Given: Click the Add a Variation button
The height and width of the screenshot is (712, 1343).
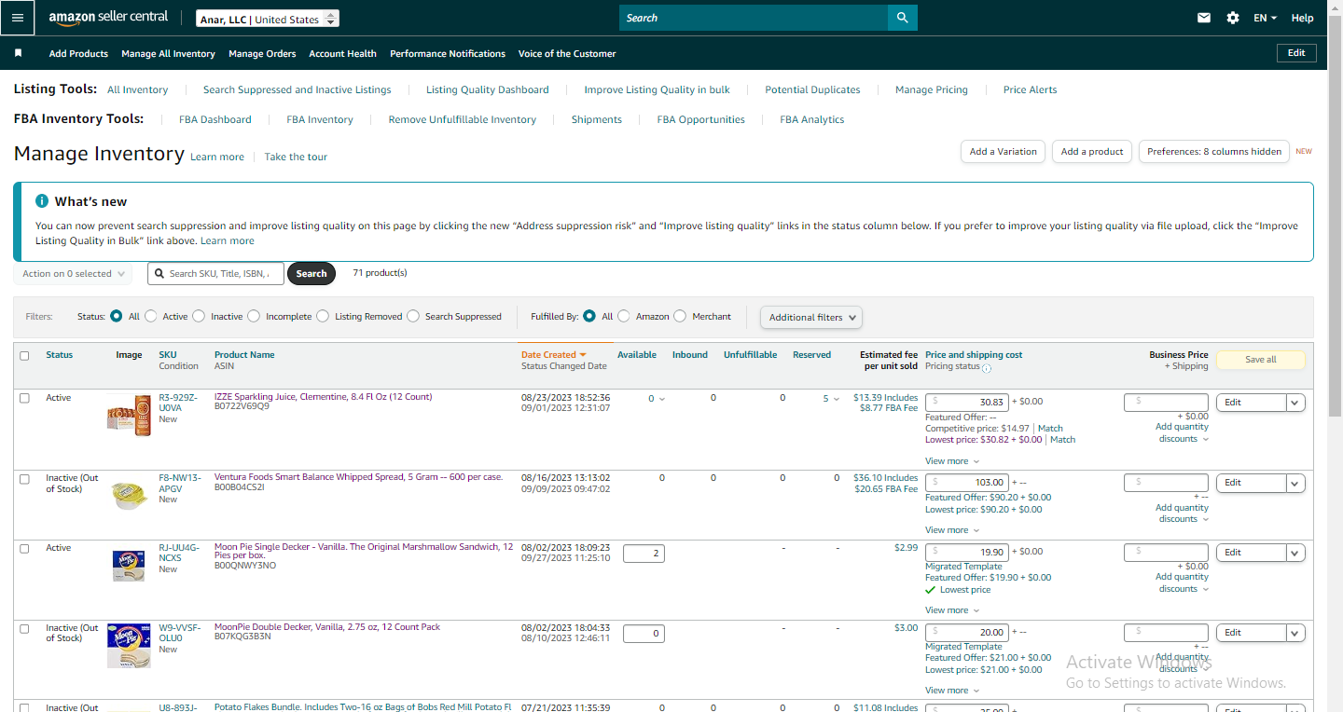Looking at the screenshot, I should pos(1003,152).
